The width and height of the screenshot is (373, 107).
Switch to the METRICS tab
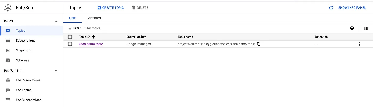94,18
